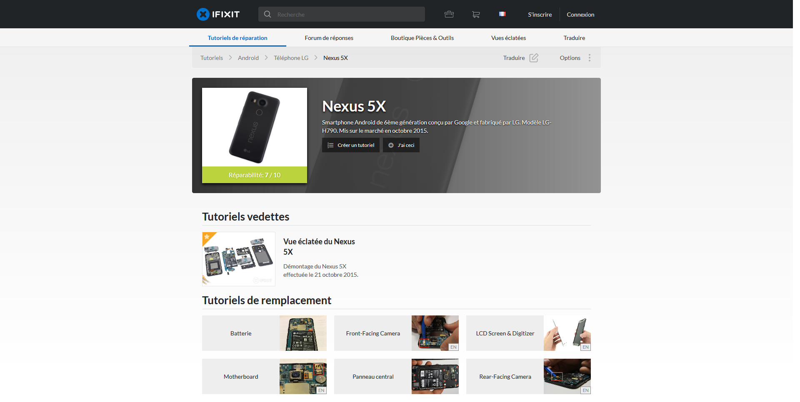Click the Smartphone Android description text
Screen dimensions: 800x402
pyautogui.click(x=437, y=127)
